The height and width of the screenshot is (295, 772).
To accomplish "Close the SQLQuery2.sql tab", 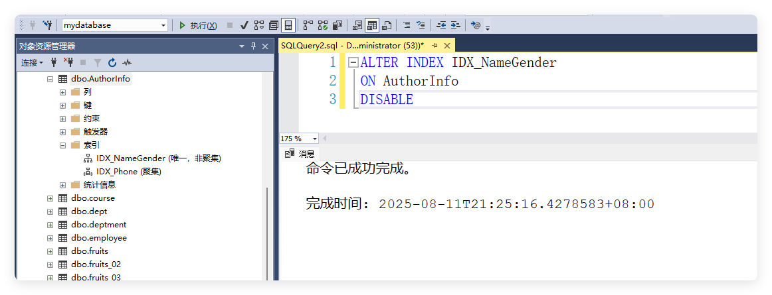I will 447,46.
